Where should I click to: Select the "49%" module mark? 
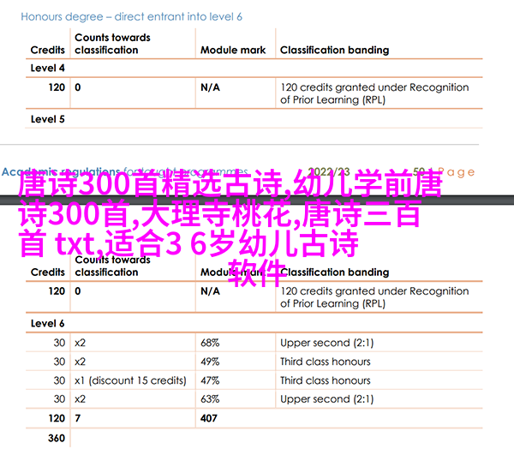[x=210, y=362]
